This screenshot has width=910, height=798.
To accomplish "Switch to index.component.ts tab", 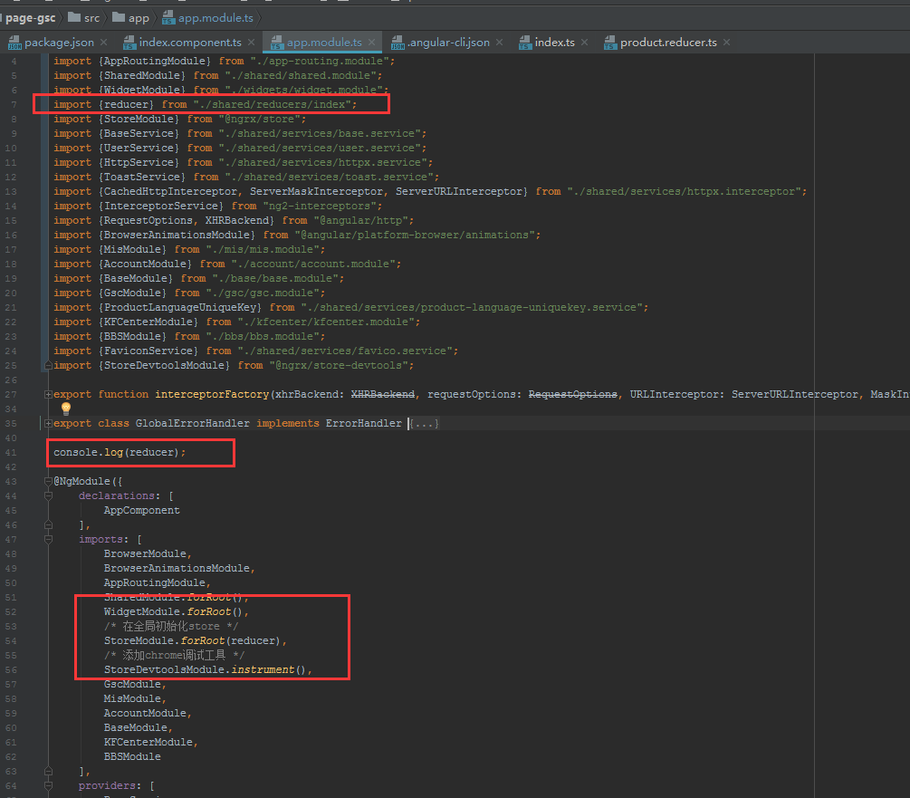I will 190,43.
